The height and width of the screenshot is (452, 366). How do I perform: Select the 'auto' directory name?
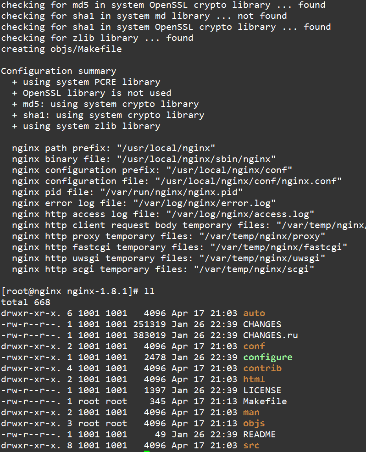254,313
